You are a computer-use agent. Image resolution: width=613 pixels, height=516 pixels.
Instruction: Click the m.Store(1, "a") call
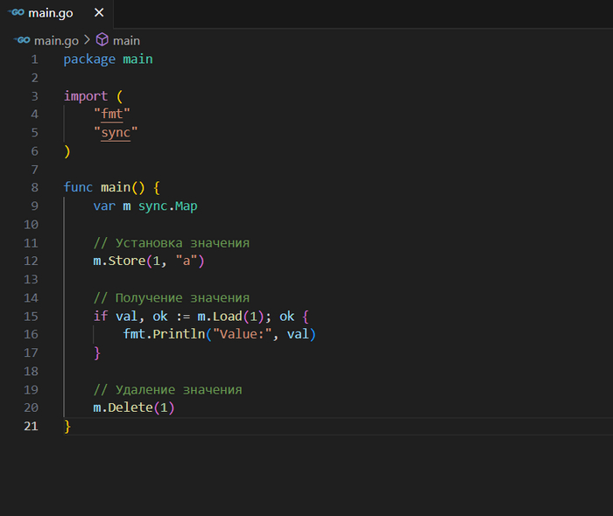click(x=148, y=261)
